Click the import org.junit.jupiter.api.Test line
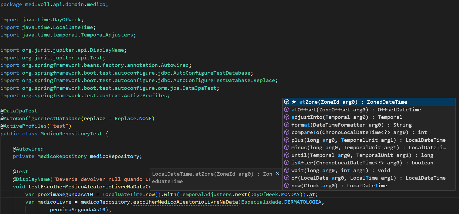This screenshot has width=459, height=214. [53, 58]
